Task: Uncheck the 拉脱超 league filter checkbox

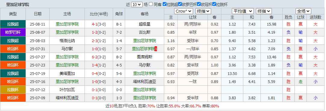Action: coord(165,4)
